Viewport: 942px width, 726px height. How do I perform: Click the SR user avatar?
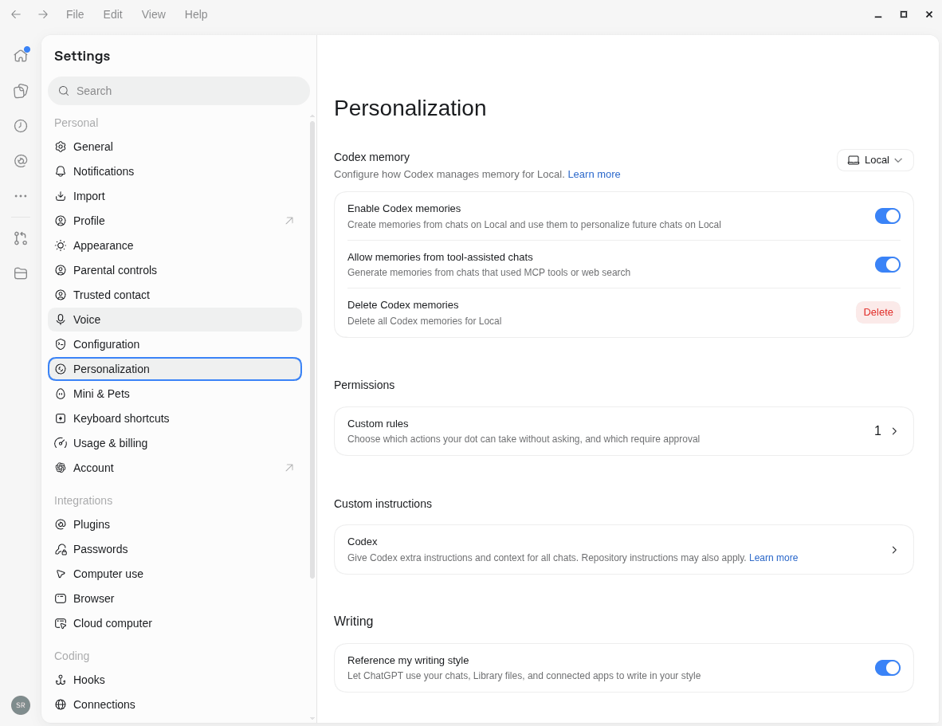point(21,705)
